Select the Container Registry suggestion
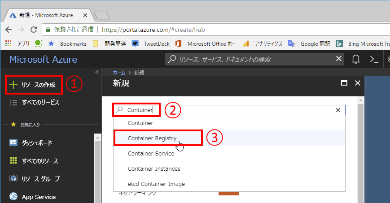This screenshot has width=390, height=203. tap(229, 138)
